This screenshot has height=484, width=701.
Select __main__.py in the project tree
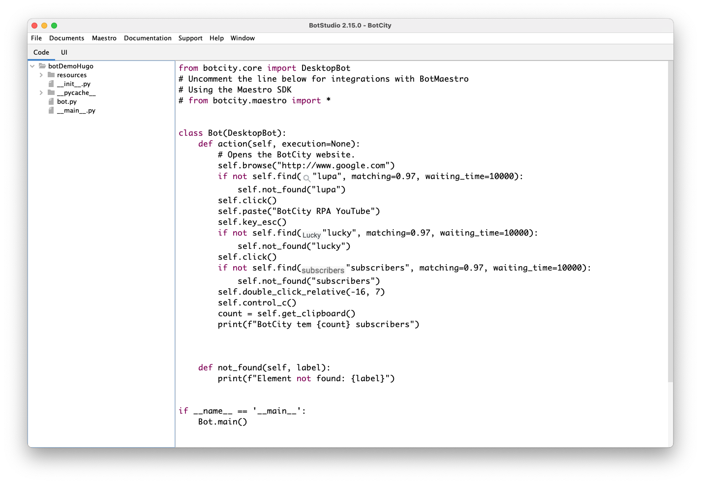[x=77, y=110]
